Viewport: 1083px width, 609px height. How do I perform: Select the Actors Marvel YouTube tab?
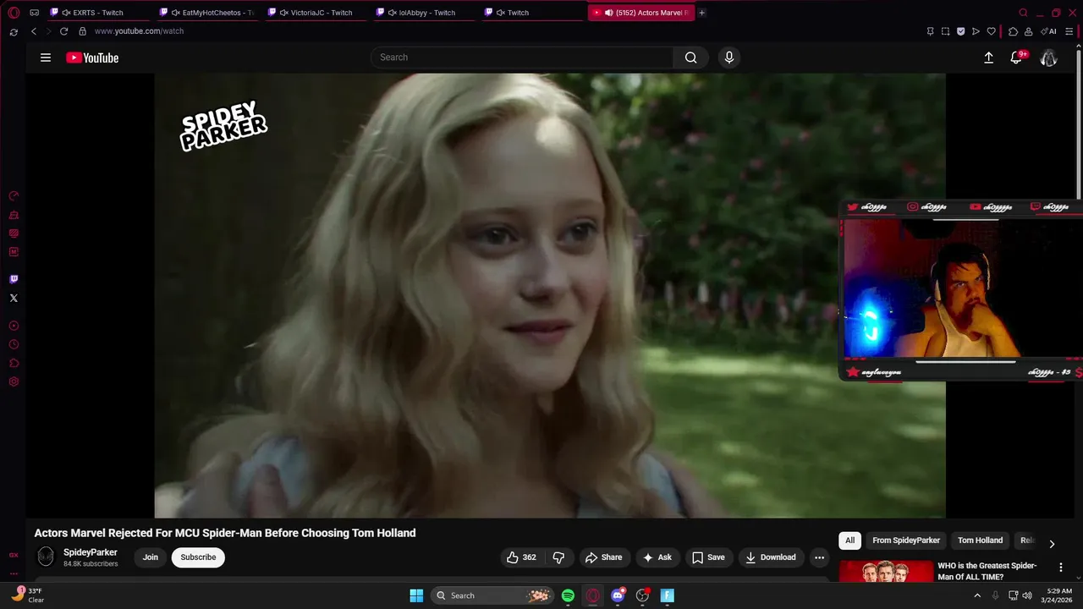[641, 13]
